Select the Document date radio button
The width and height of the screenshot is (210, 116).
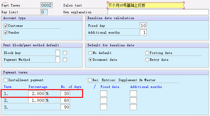[90, 60]
